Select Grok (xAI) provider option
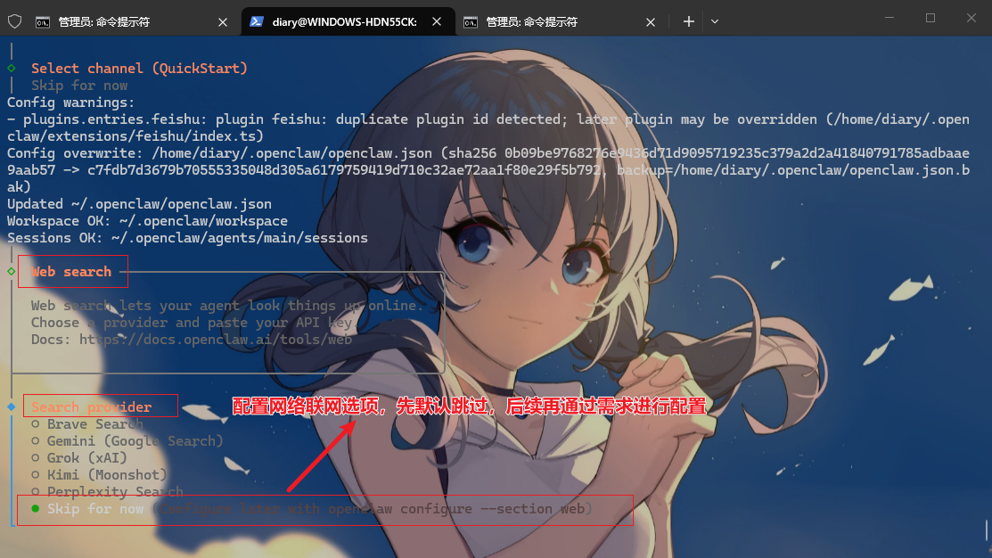The image size is (992, 558). (x=79, y=458)
